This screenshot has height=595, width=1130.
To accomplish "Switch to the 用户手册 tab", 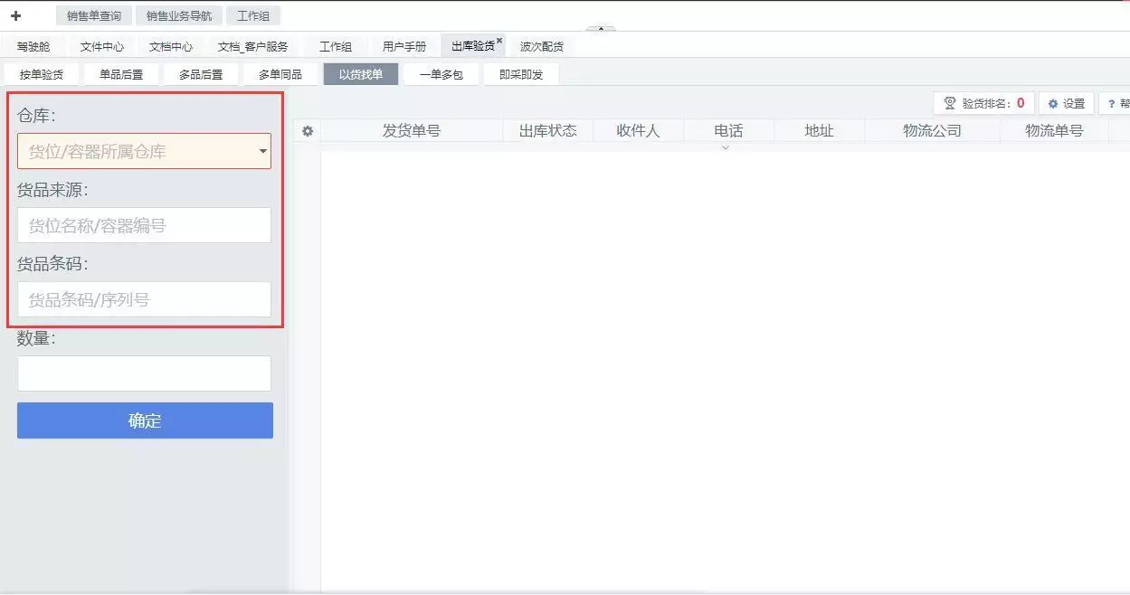I will (404, 46).
